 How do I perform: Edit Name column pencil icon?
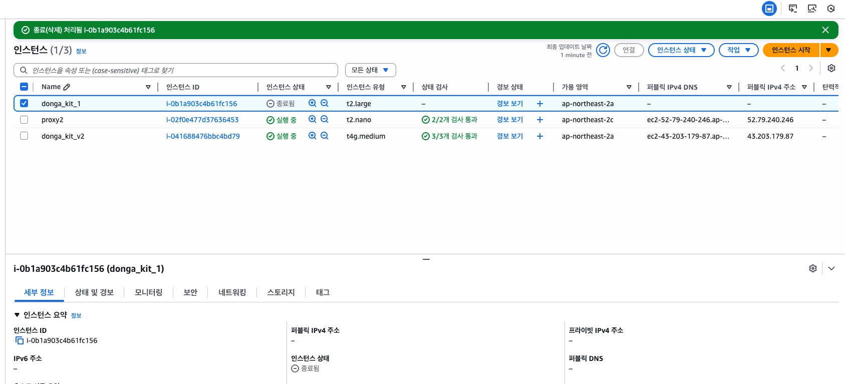coord(67,87)
